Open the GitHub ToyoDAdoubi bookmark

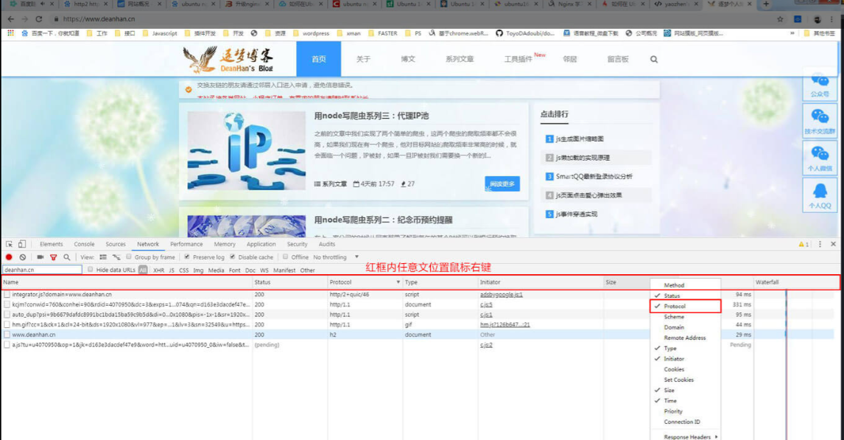coord(525,33)
